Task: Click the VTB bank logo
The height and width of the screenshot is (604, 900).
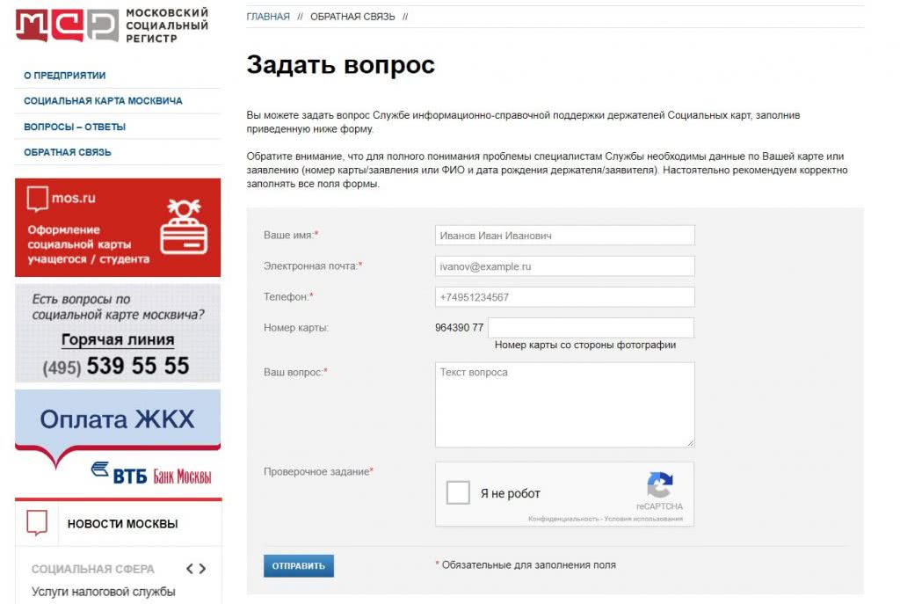Action: 150,473
